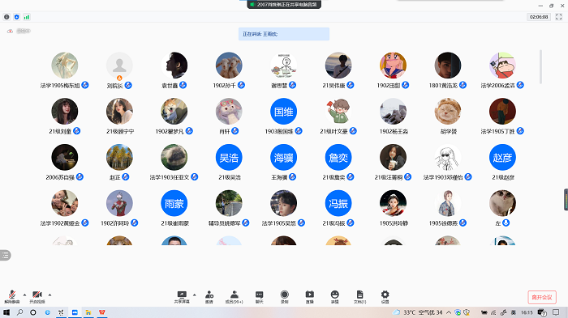Start screen sharing from the toolbar
This screenshot has width=568, height=318.
182,297
